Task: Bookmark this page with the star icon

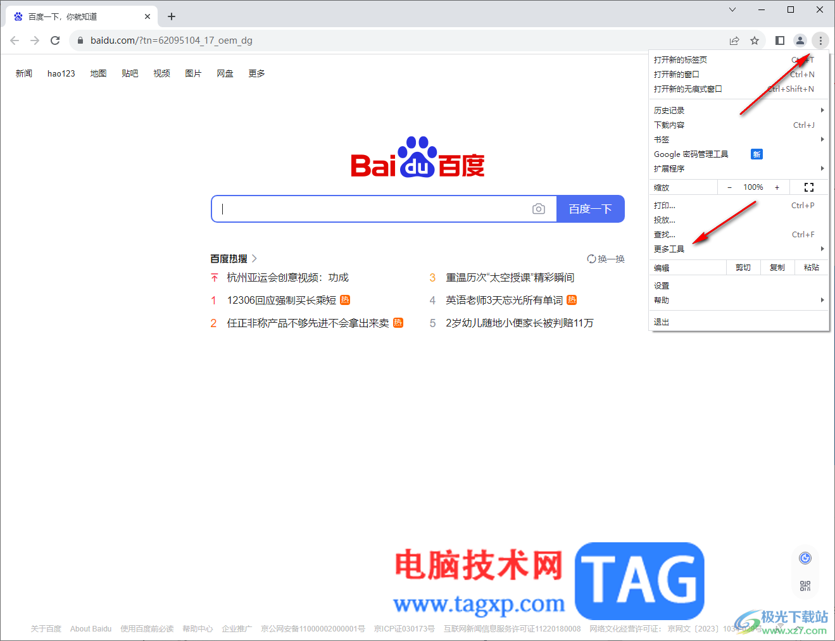Action: pos(755,40)
